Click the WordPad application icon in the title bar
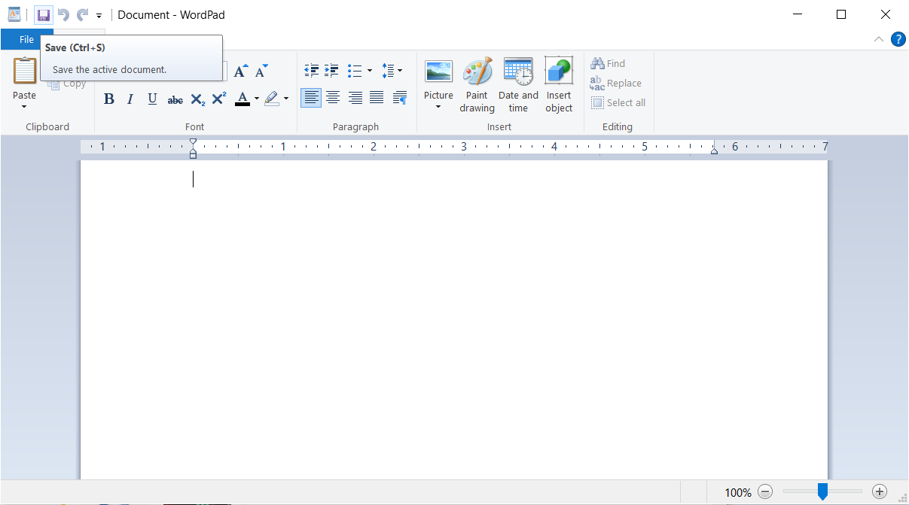Viewport: 909px width, 505px height. 14,14
